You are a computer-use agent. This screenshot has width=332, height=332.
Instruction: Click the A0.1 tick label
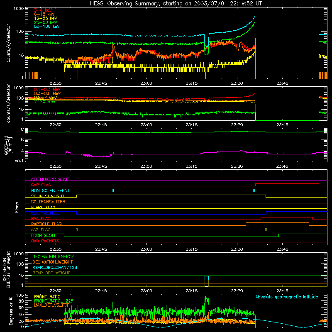(19, 161)
